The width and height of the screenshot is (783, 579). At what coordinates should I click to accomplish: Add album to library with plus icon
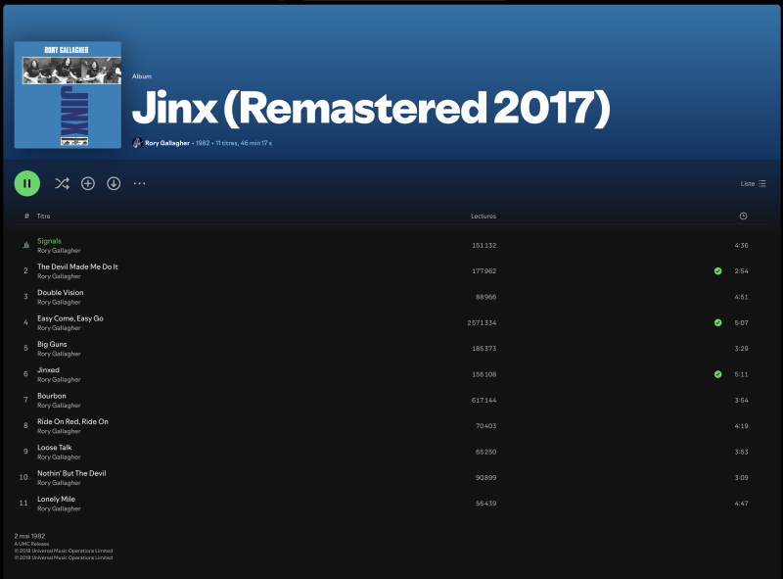(88, 183)
